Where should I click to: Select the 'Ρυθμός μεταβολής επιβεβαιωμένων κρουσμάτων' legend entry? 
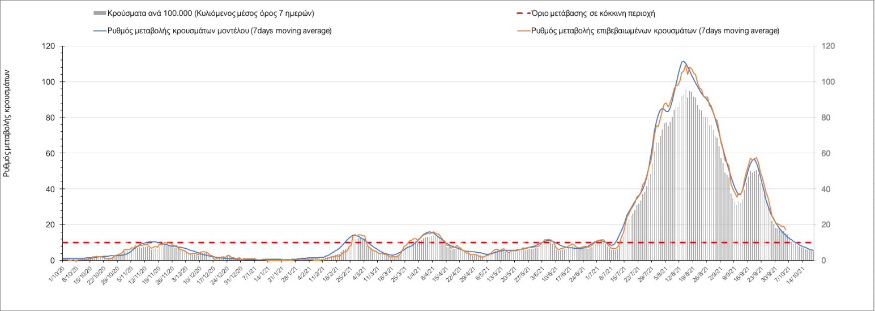tap(655, 31)
